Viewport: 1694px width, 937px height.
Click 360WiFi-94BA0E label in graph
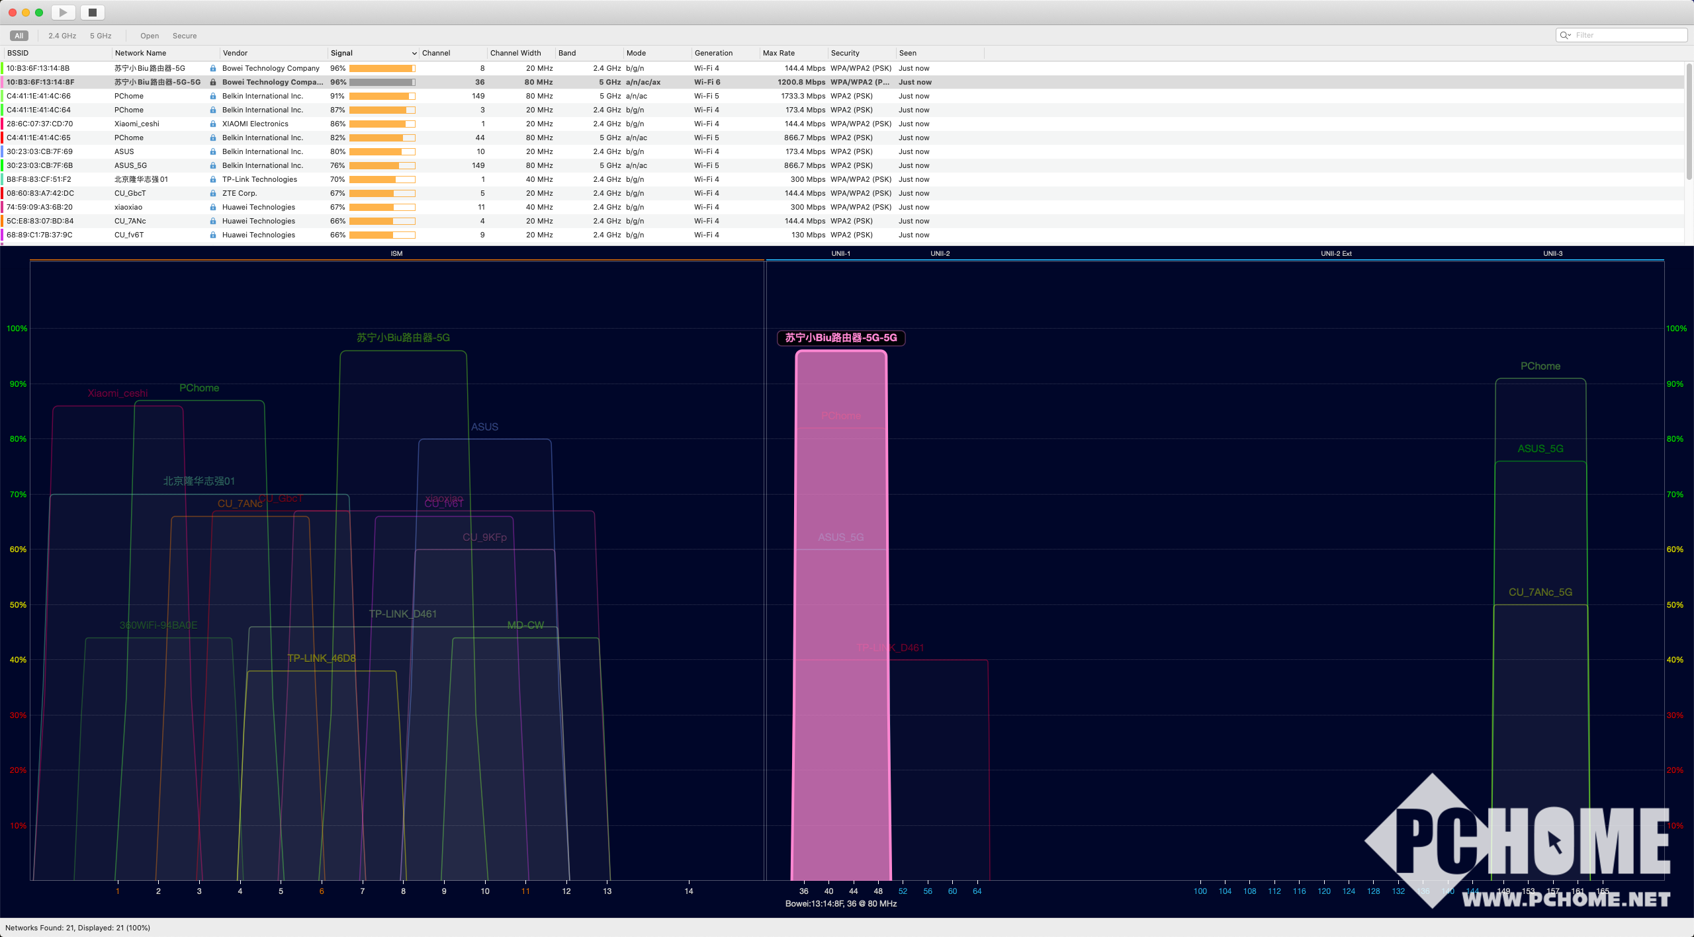pyautogui.click(x=158, y=626)
